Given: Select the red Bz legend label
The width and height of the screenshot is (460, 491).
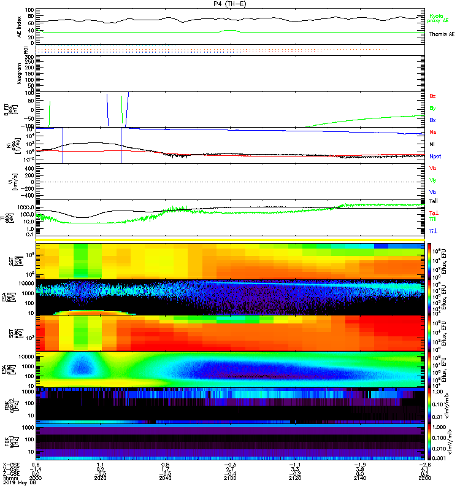Looking at the screenshot, I should click(x=432, y=96).
